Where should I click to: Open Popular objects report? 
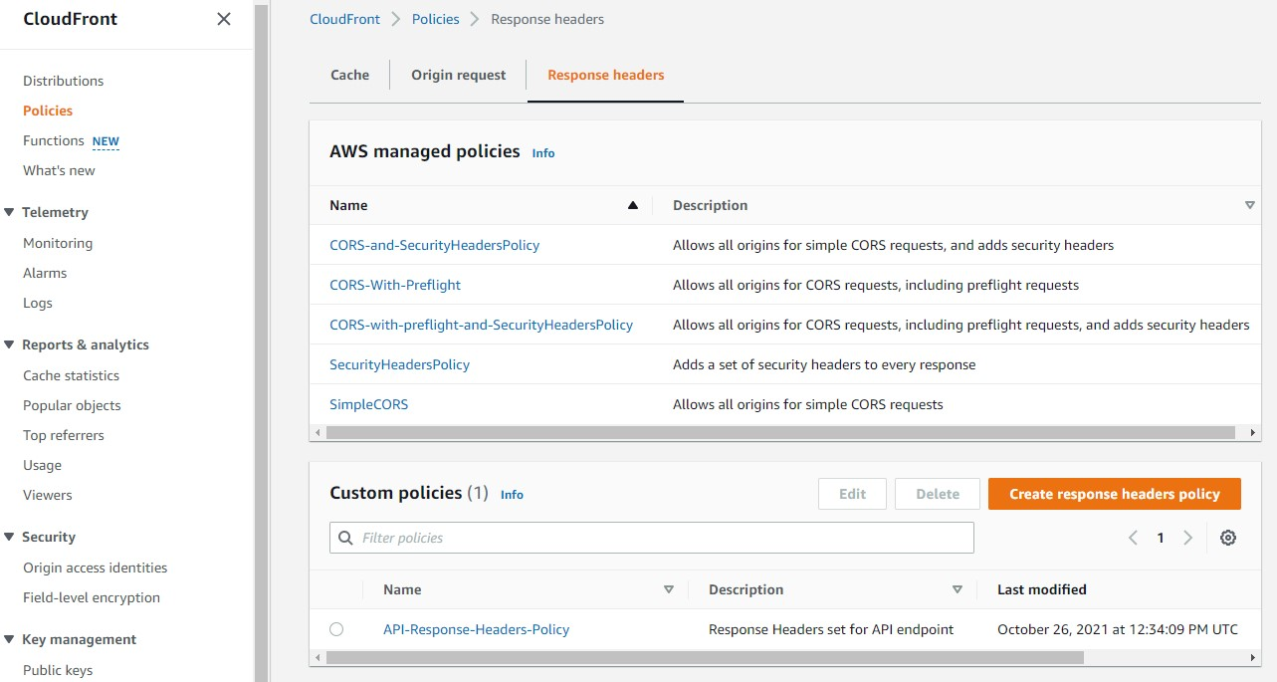click(x=72, y=405)
